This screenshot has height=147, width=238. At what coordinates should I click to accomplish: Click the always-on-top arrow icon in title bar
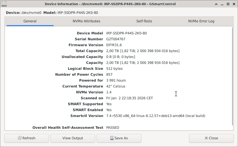(216, 4)
